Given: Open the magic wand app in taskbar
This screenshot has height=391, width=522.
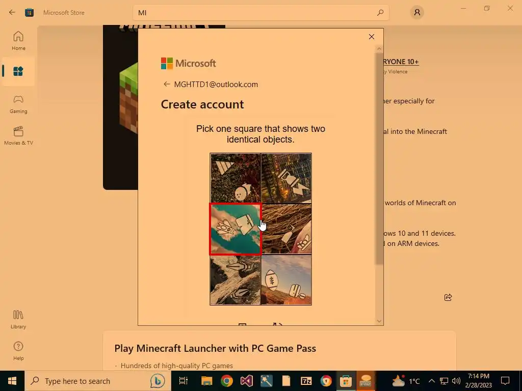Looking at the screenshot, I should [x=266, y=381].
